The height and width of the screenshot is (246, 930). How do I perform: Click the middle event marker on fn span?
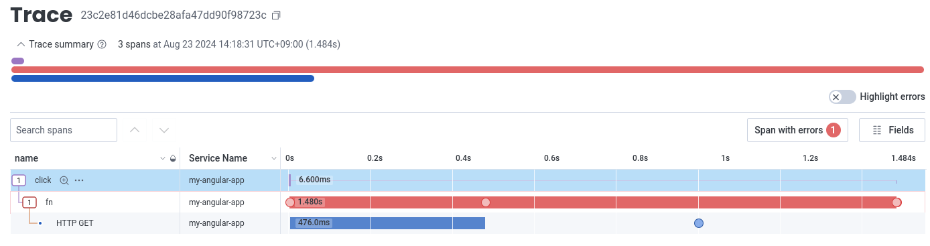click(x=486, y=202)
